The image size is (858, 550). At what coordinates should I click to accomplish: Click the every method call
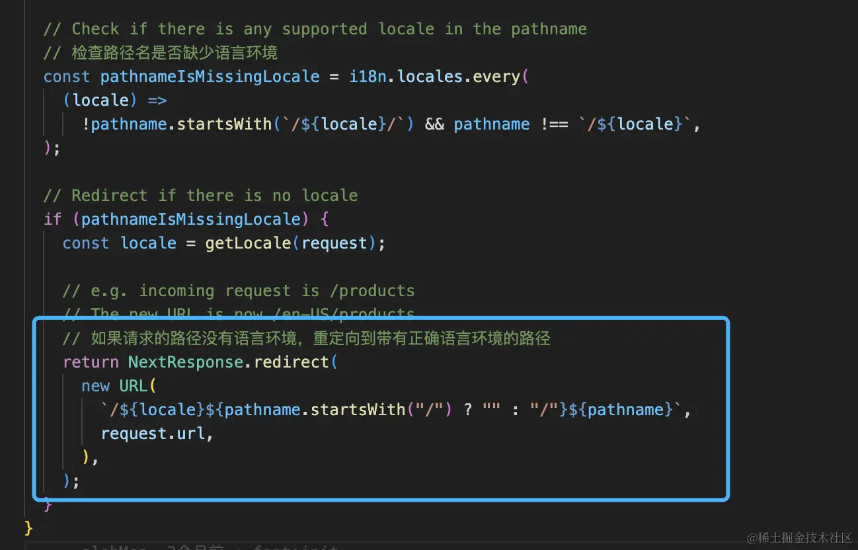[497, 77]
